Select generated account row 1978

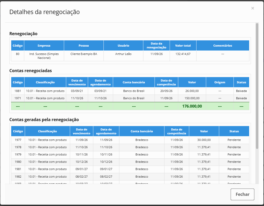[x=130, y=147]
